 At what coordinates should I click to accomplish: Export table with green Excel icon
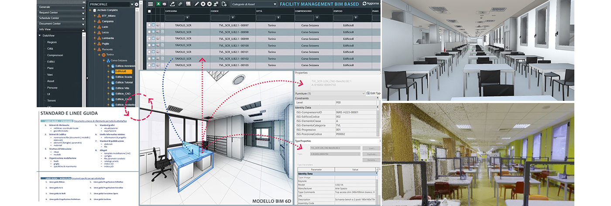tap(158, 4)
